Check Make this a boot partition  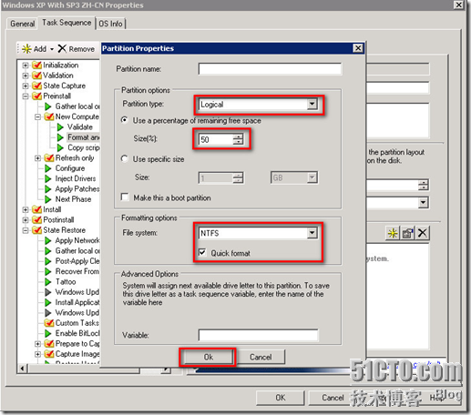coord(125,197)
